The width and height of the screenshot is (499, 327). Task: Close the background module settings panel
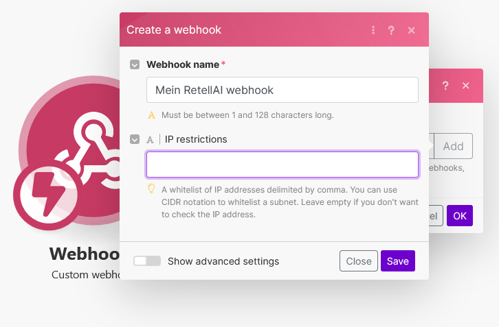tap(466, 86)
